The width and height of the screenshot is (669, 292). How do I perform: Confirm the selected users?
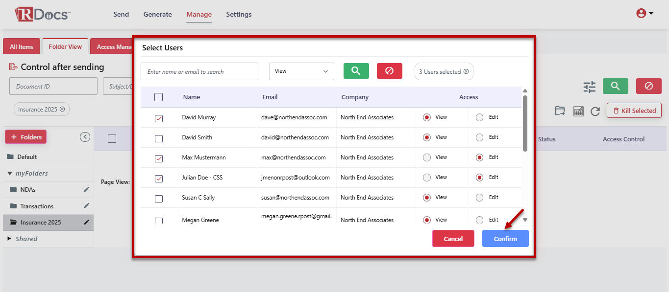click(505, 239)
